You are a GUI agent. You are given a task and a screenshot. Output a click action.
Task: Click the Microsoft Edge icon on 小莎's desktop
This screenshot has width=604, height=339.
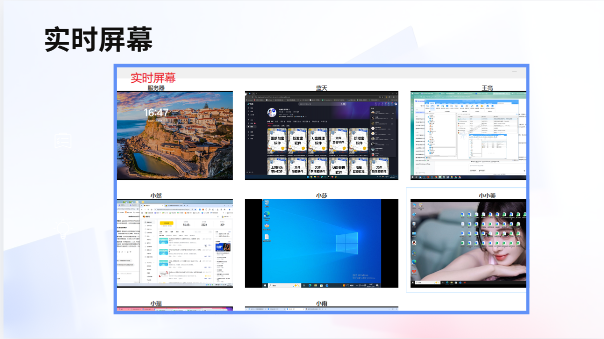click(x=267, y=214)
